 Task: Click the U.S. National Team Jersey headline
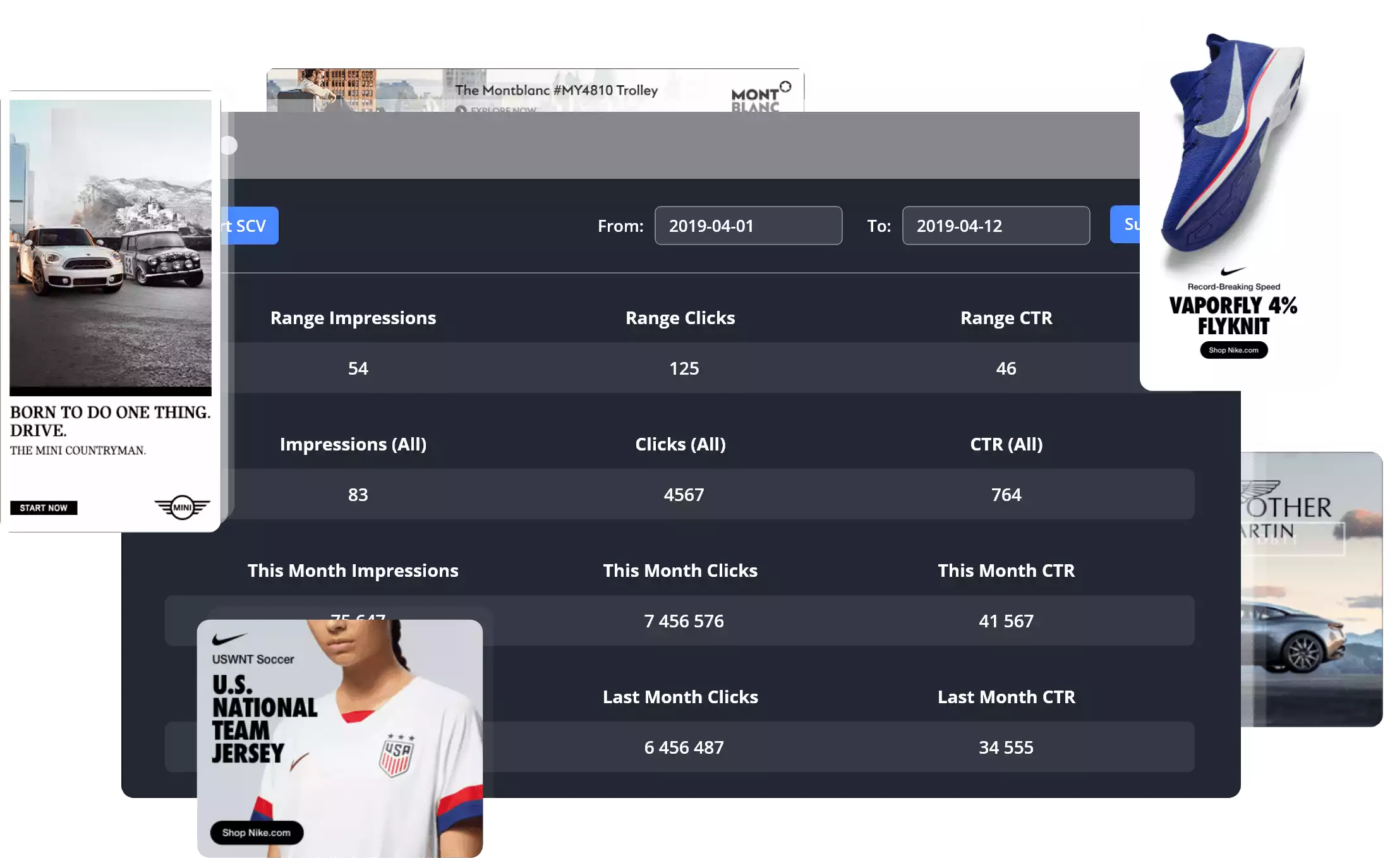point(265,719)
